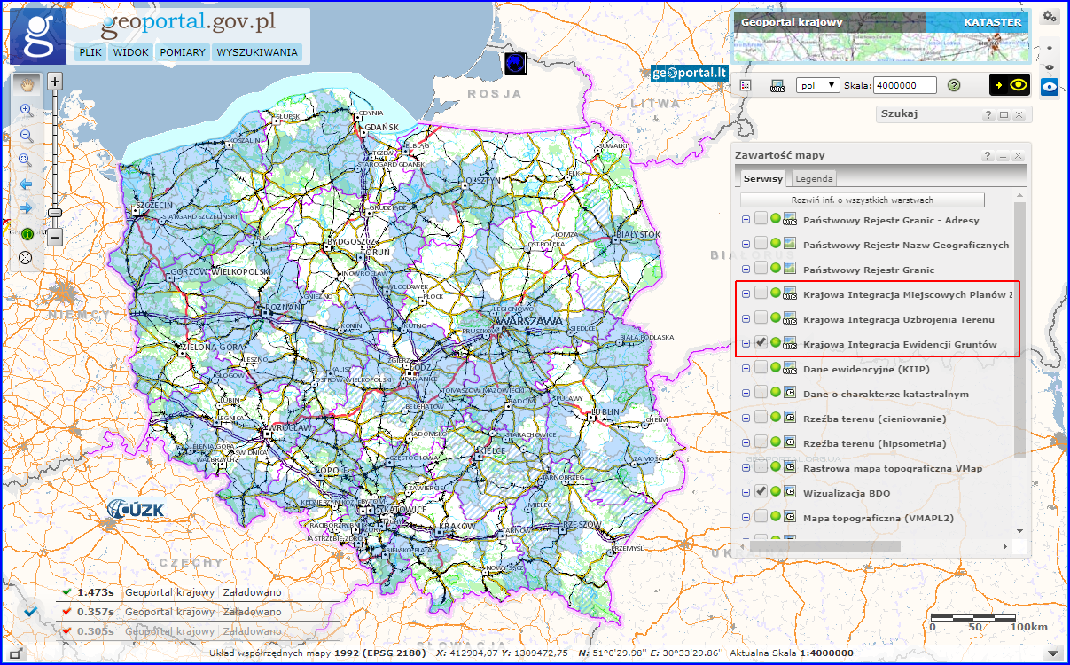Click the yellow eye contrast icon

(x=1019, y=85)
